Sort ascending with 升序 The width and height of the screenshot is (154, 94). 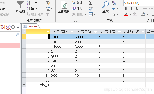(32, 3)
